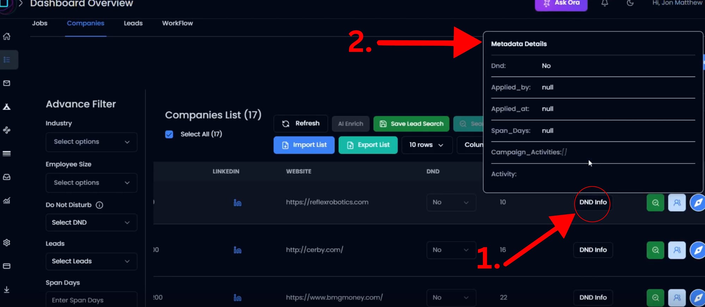Open the mail envelope sidebar icon
This screenshot has width=705, height=307.
7,83
